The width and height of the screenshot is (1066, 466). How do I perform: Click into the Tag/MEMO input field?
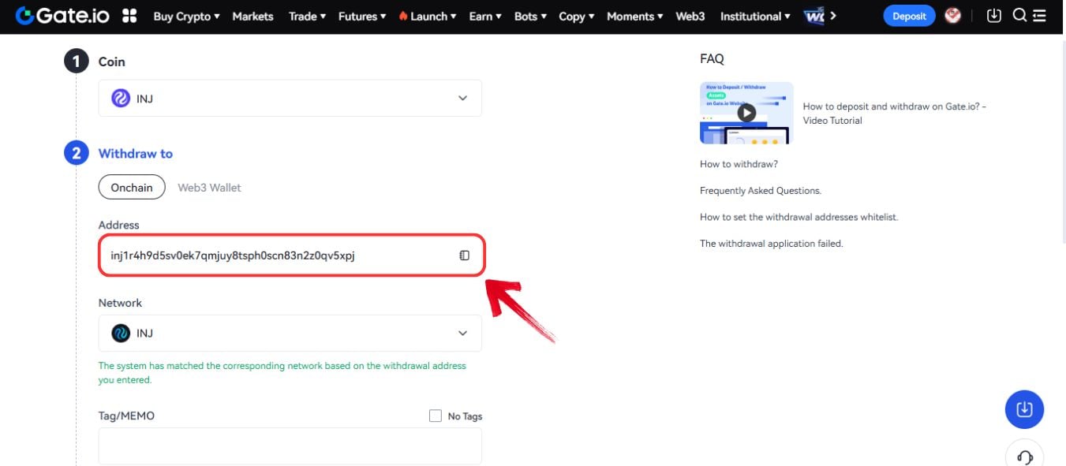290,446
